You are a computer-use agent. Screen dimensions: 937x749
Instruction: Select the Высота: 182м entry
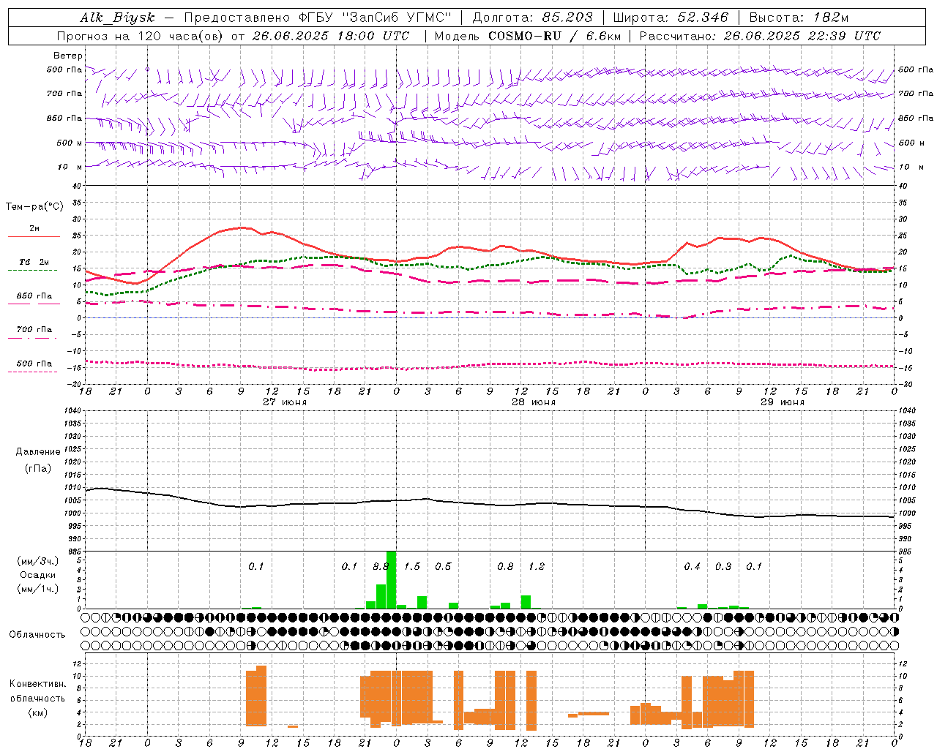click(799, 18)
